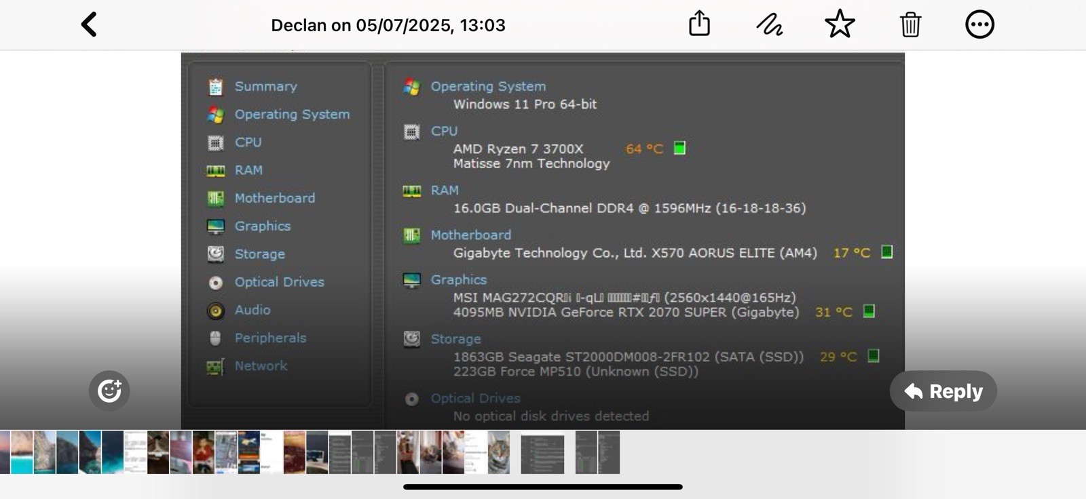Click the RAM heading in the main panel

tap(445, 191)
